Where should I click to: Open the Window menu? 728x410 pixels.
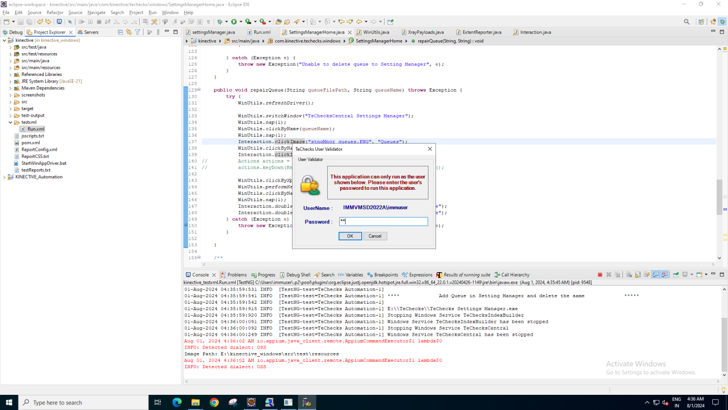click(x=170, y=12)
